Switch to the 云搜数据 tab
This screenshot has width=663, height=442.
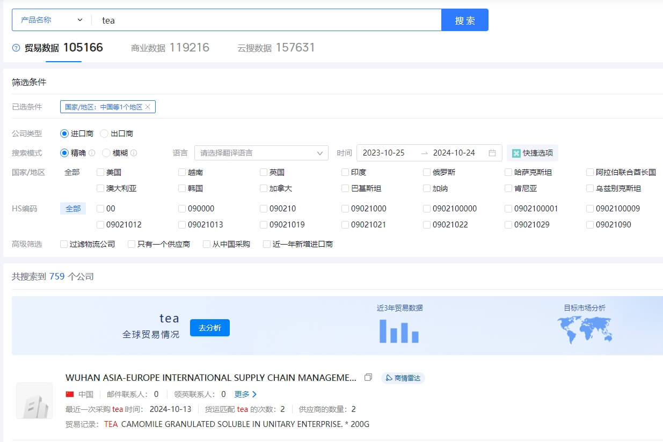coord(276,48)
